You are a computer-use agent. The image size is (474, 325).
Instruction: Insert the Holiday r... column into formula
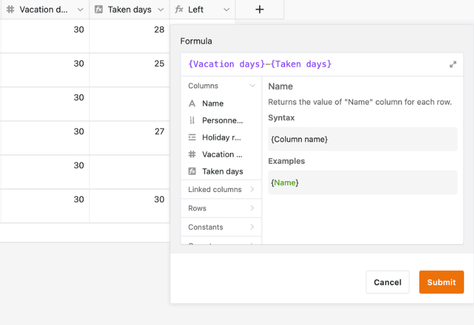coord(221,137)
